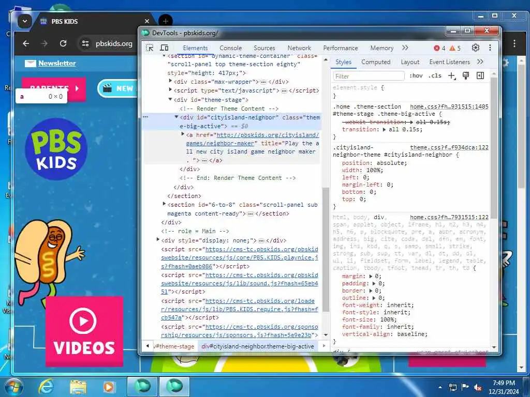
Task: Click the styles Filter input field
Action: pyautogui.click(x=369, y=76)
